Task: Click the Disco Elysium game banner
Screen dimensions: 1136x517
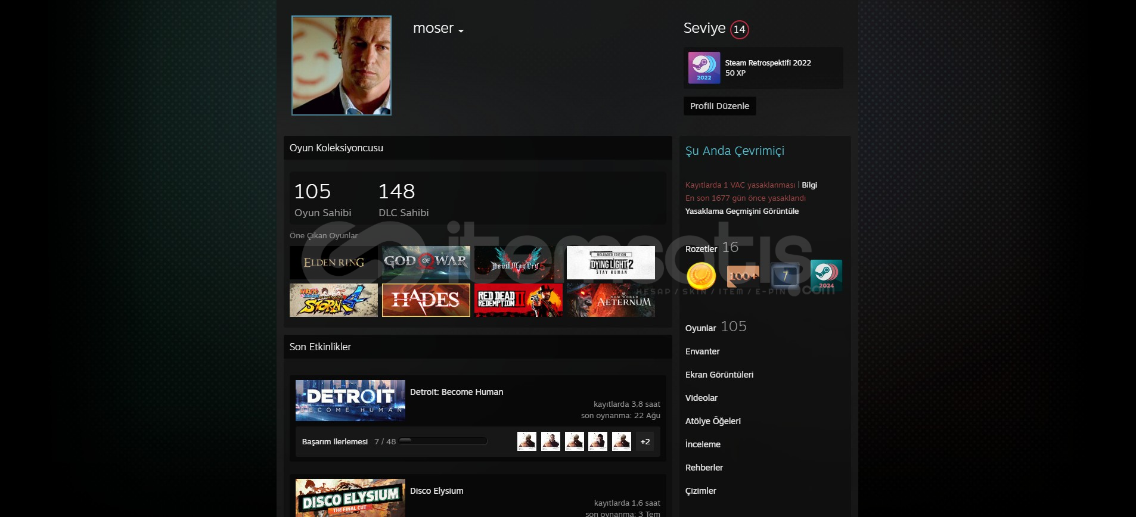Action: tap(350, 498)
